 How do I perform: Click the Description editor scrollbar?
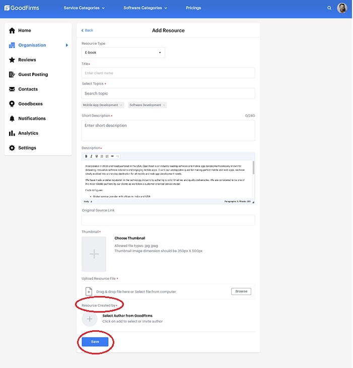(x=253, y=168)
